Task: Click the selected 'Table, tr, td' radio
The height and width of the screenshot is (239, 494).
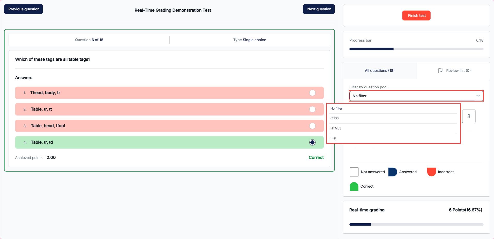Action: coord(312,142)
